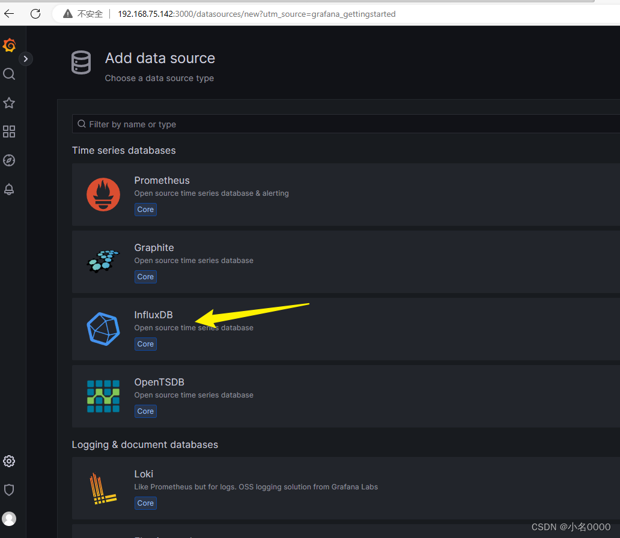Click the 'Add data source' heading
Viewport: 620px width, 538px height.
click(x=160, y=58)
